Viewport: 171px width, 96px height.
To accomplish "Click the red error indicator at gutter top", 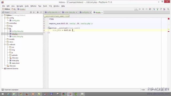I will [169, 19].
